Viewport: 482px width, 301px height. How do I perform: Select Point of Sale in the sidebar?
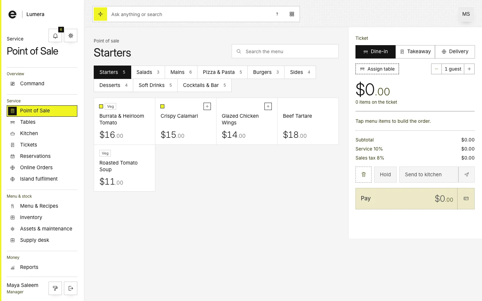[x=42, y=111]
